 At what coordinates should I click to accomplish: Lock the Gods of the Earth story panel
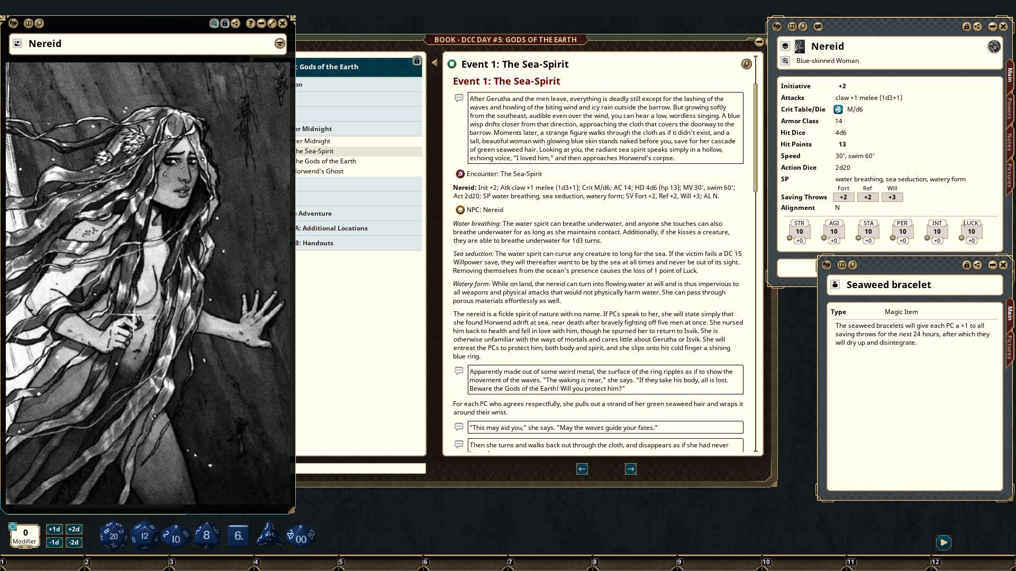[418, 62]
